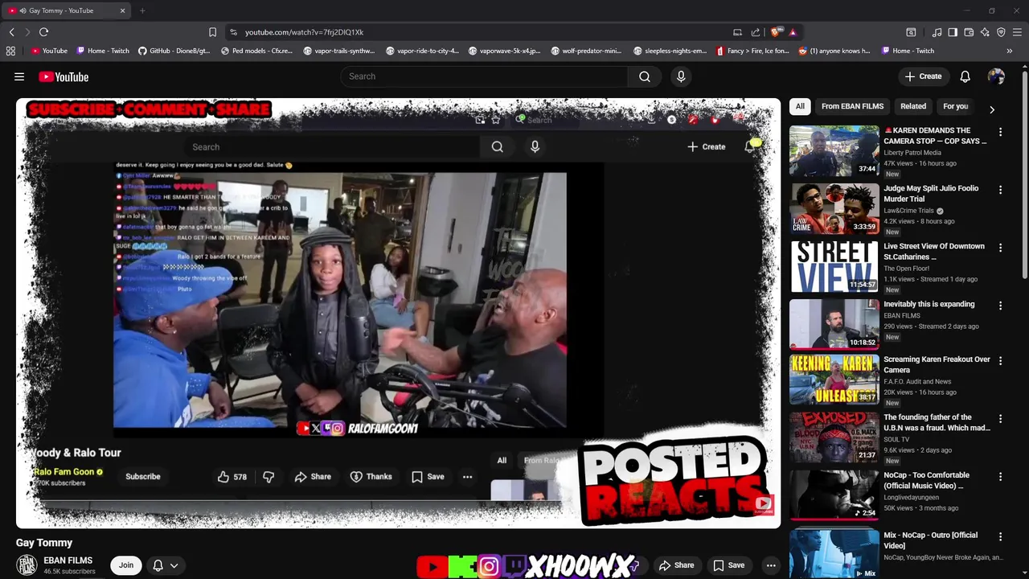This screenshot has width=1029, height=579.
Task: Open the Brave Wallet icon
Action: pyautogui.click(x=969, y=32)
